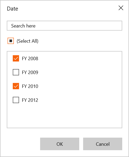
Task: Confirm the filter with OK
Action: coord(60,144)
